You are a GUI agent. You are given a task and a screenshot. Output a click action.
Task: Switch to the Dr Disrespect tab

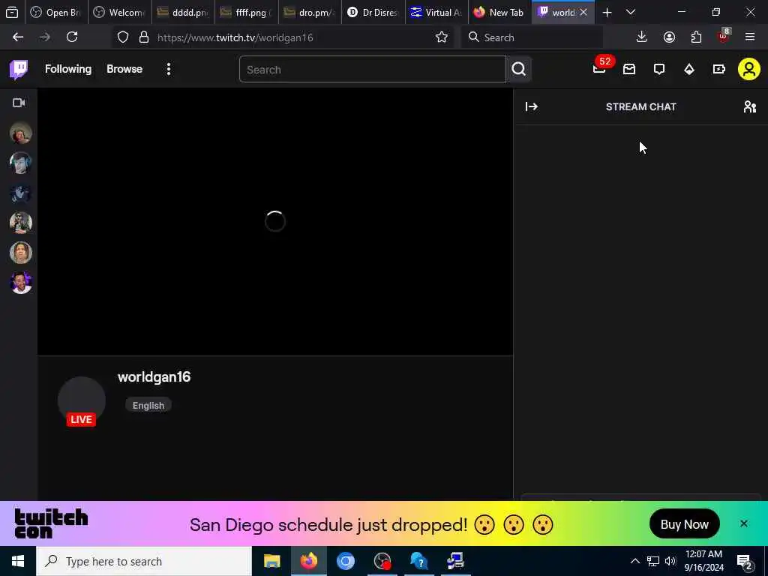[x=373, y=13]
